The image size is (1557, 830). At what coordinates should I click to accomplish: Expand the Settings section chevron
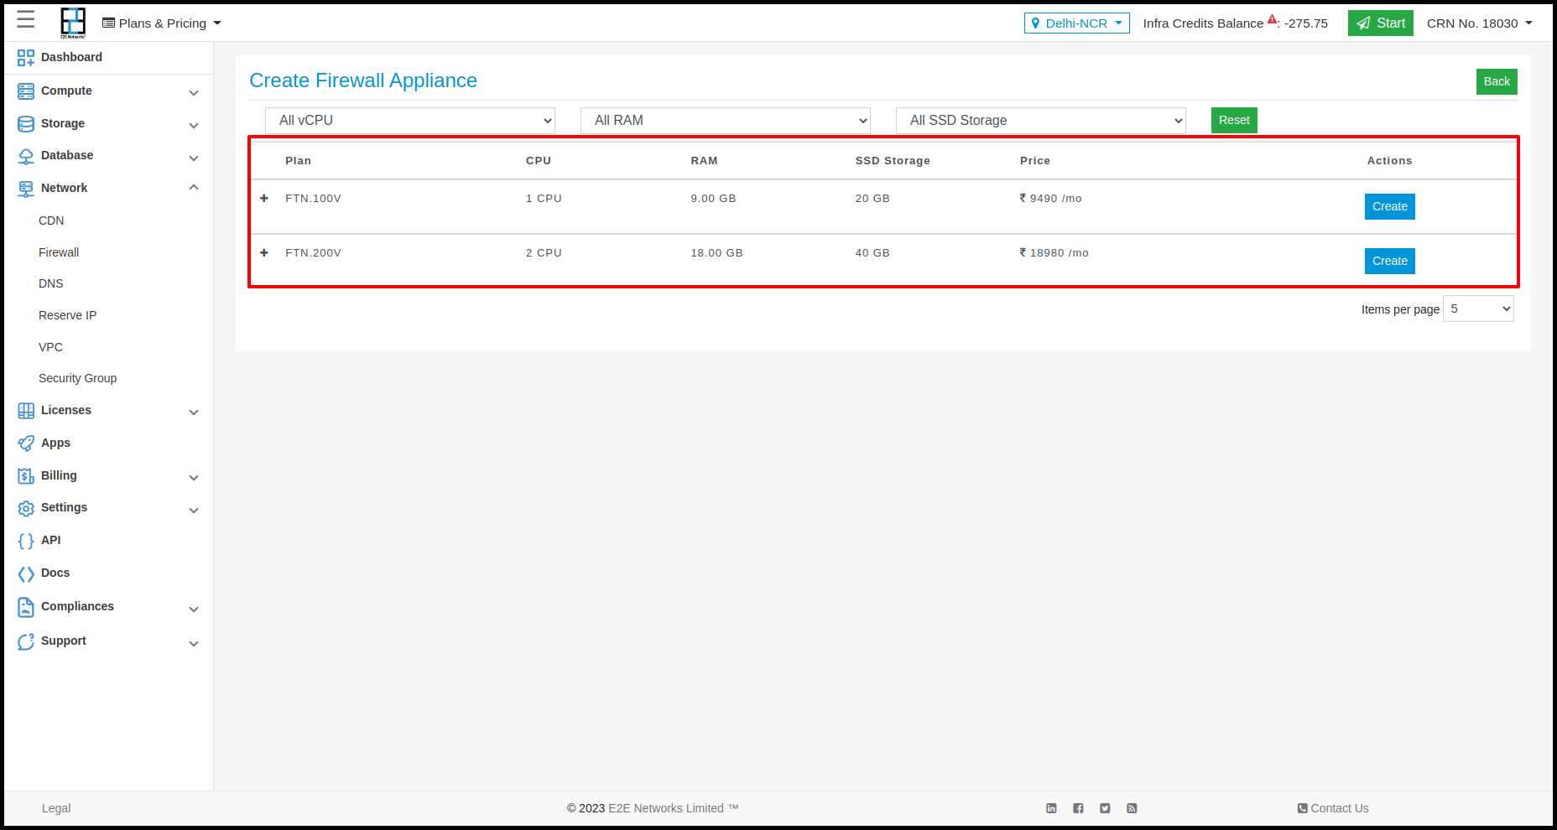(194, 511)
